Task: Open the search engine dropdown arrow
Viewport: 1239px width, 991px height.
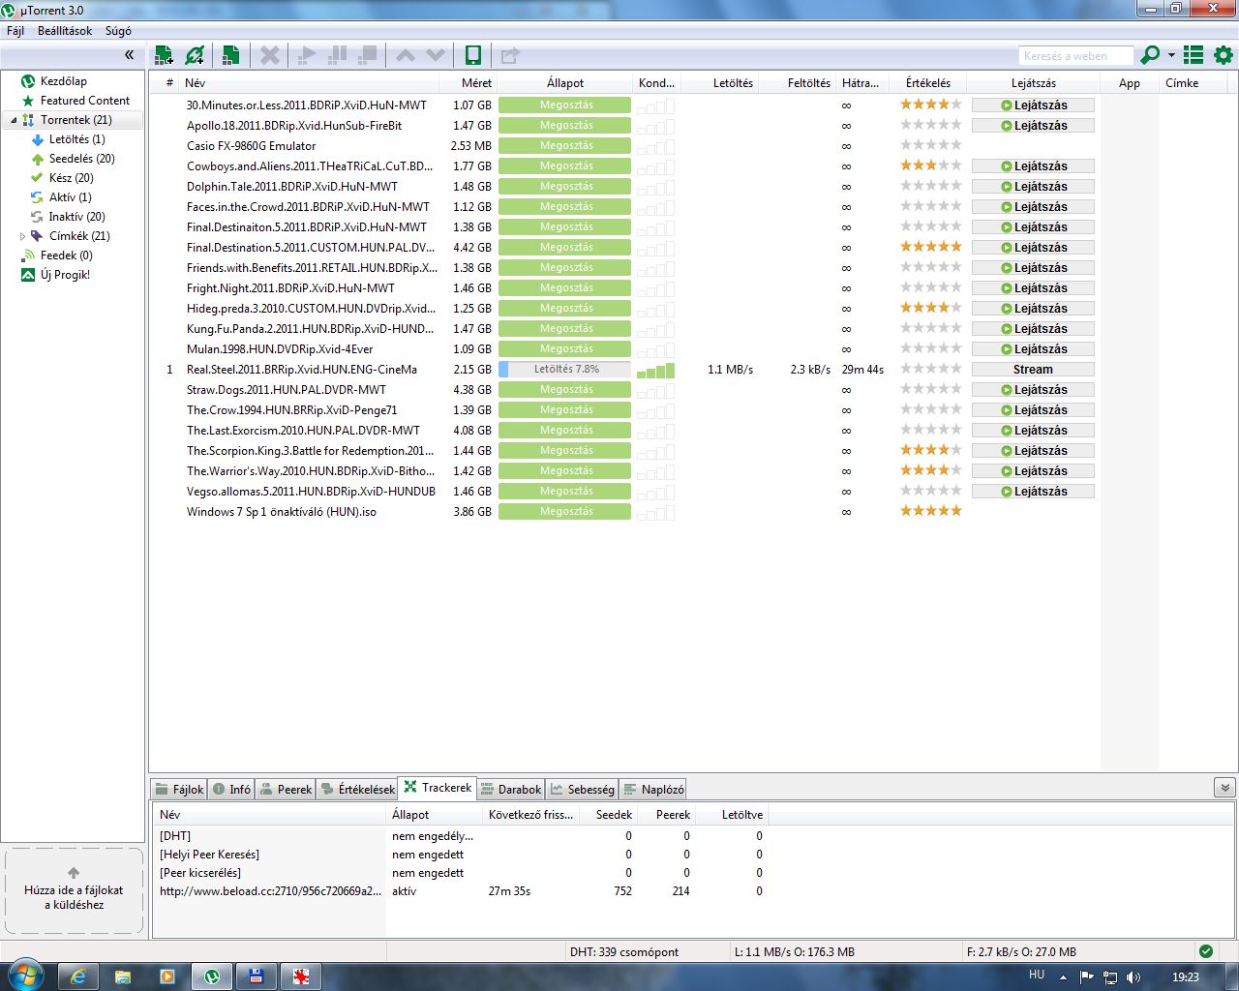Action: pos(1171,55)
